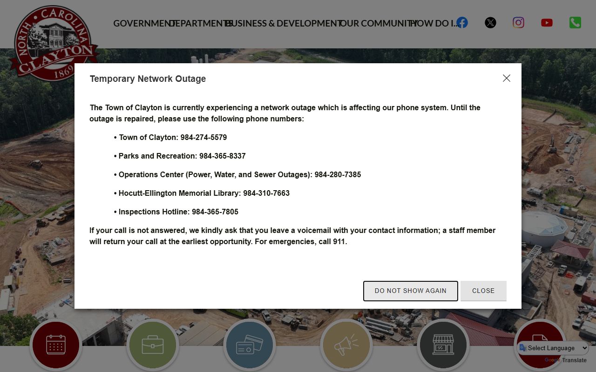Viewport: 596px width, 372px height.
Task: Open the Departments menu
Action: tap(201, 23)
